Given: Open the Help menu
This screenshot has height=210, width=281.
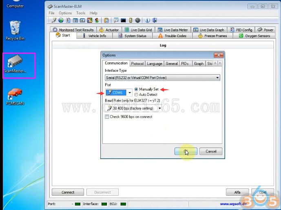Looking at the screenshot, I should pyautogui.click(x=93, y=13).
